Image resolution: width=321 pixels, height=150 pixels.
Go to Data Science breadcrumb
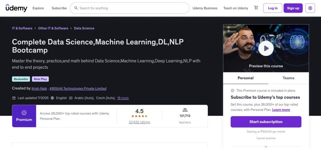pyautogui.click(x=84, y=28)
